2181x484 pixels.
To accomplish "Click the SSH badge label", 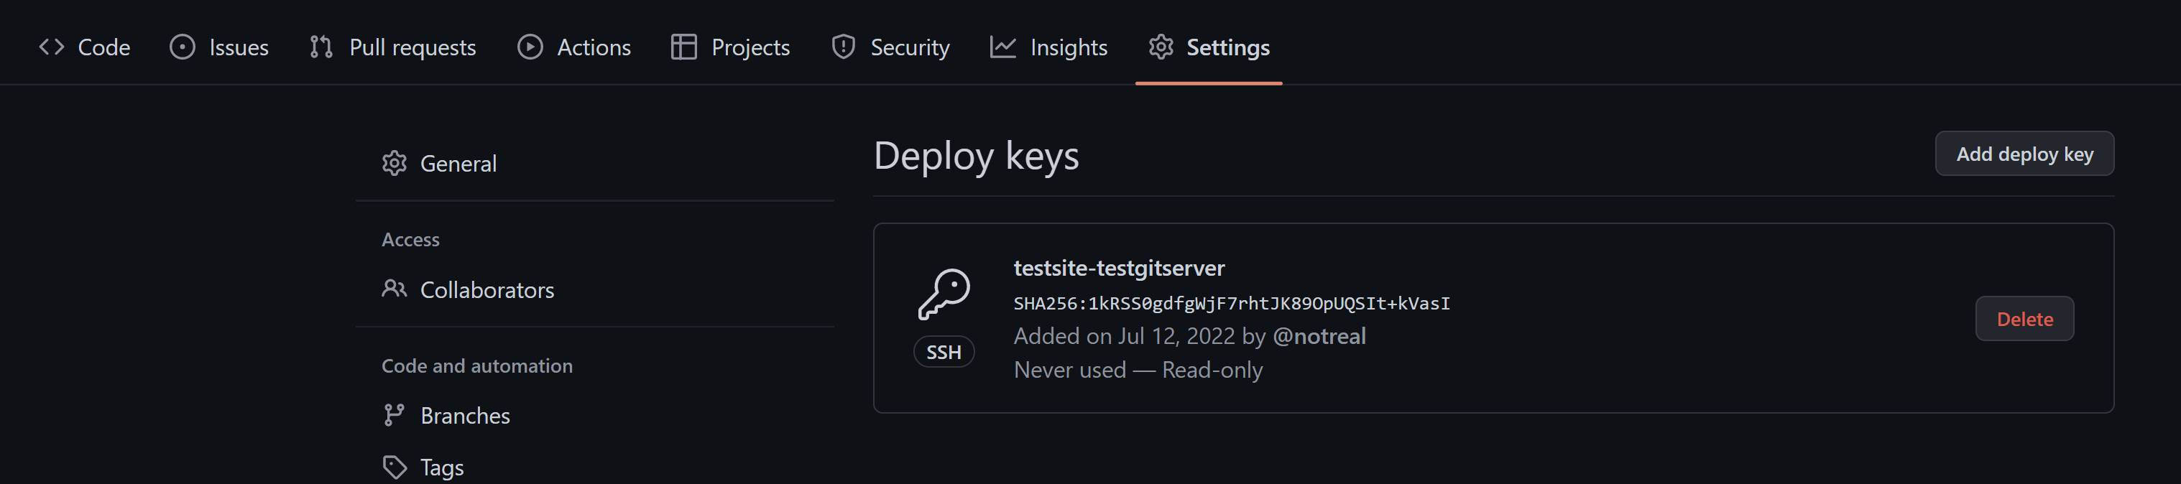I will [944, 352].
